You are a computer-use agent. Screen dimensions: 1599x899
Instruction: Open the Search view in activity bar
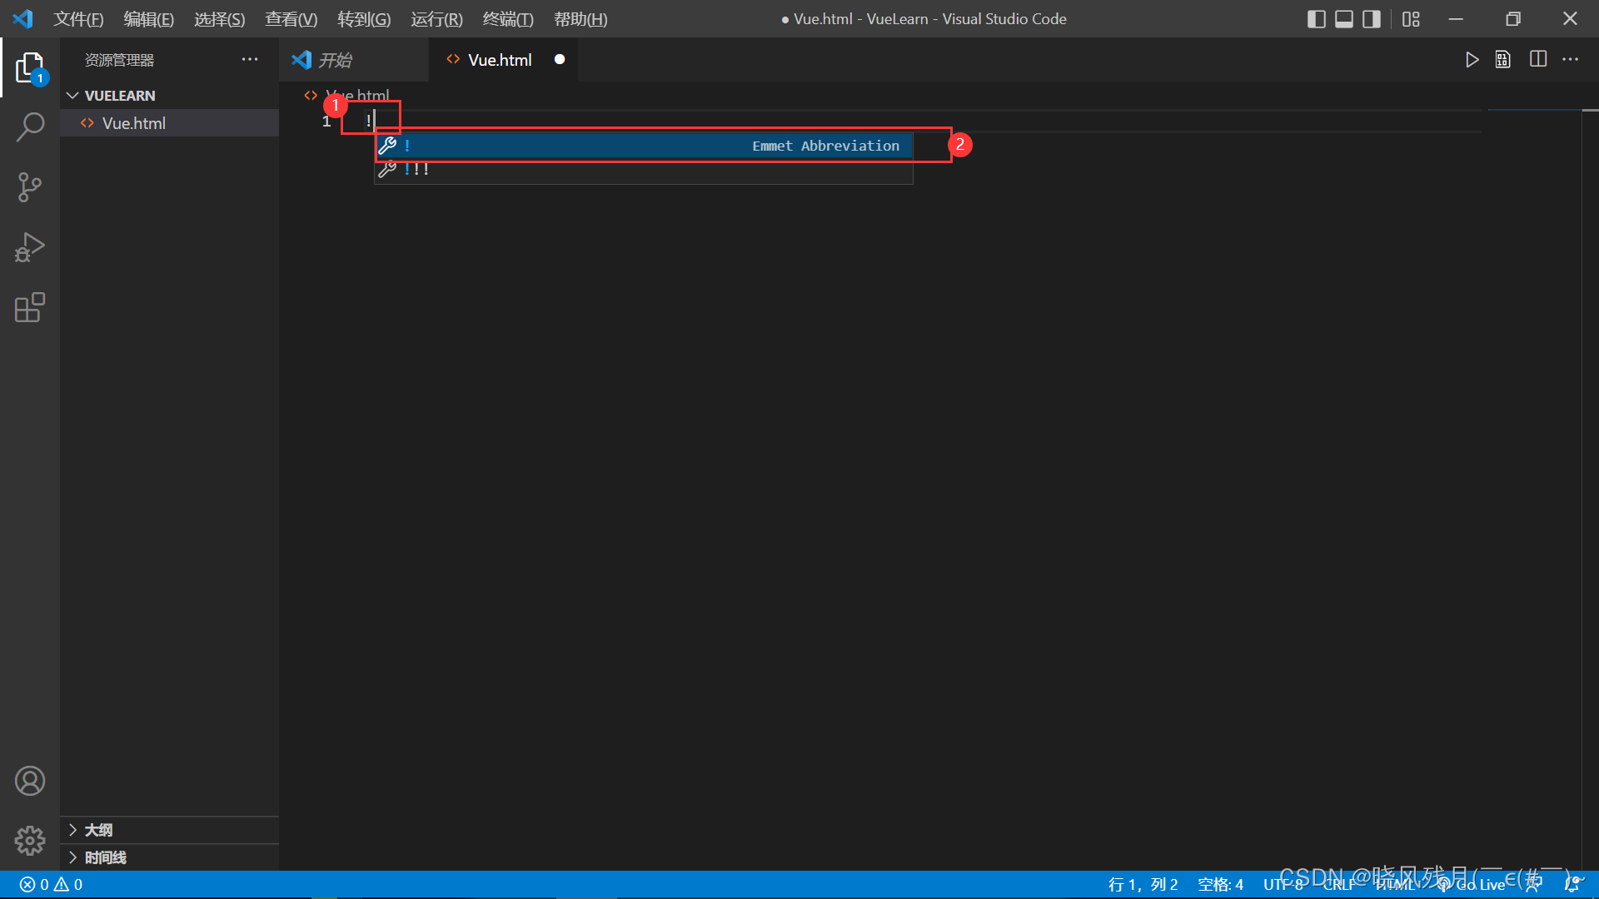point(30,127)
